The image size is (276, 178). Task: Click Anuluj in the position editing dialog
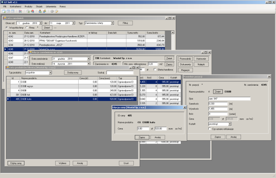(x=233, y=137)
